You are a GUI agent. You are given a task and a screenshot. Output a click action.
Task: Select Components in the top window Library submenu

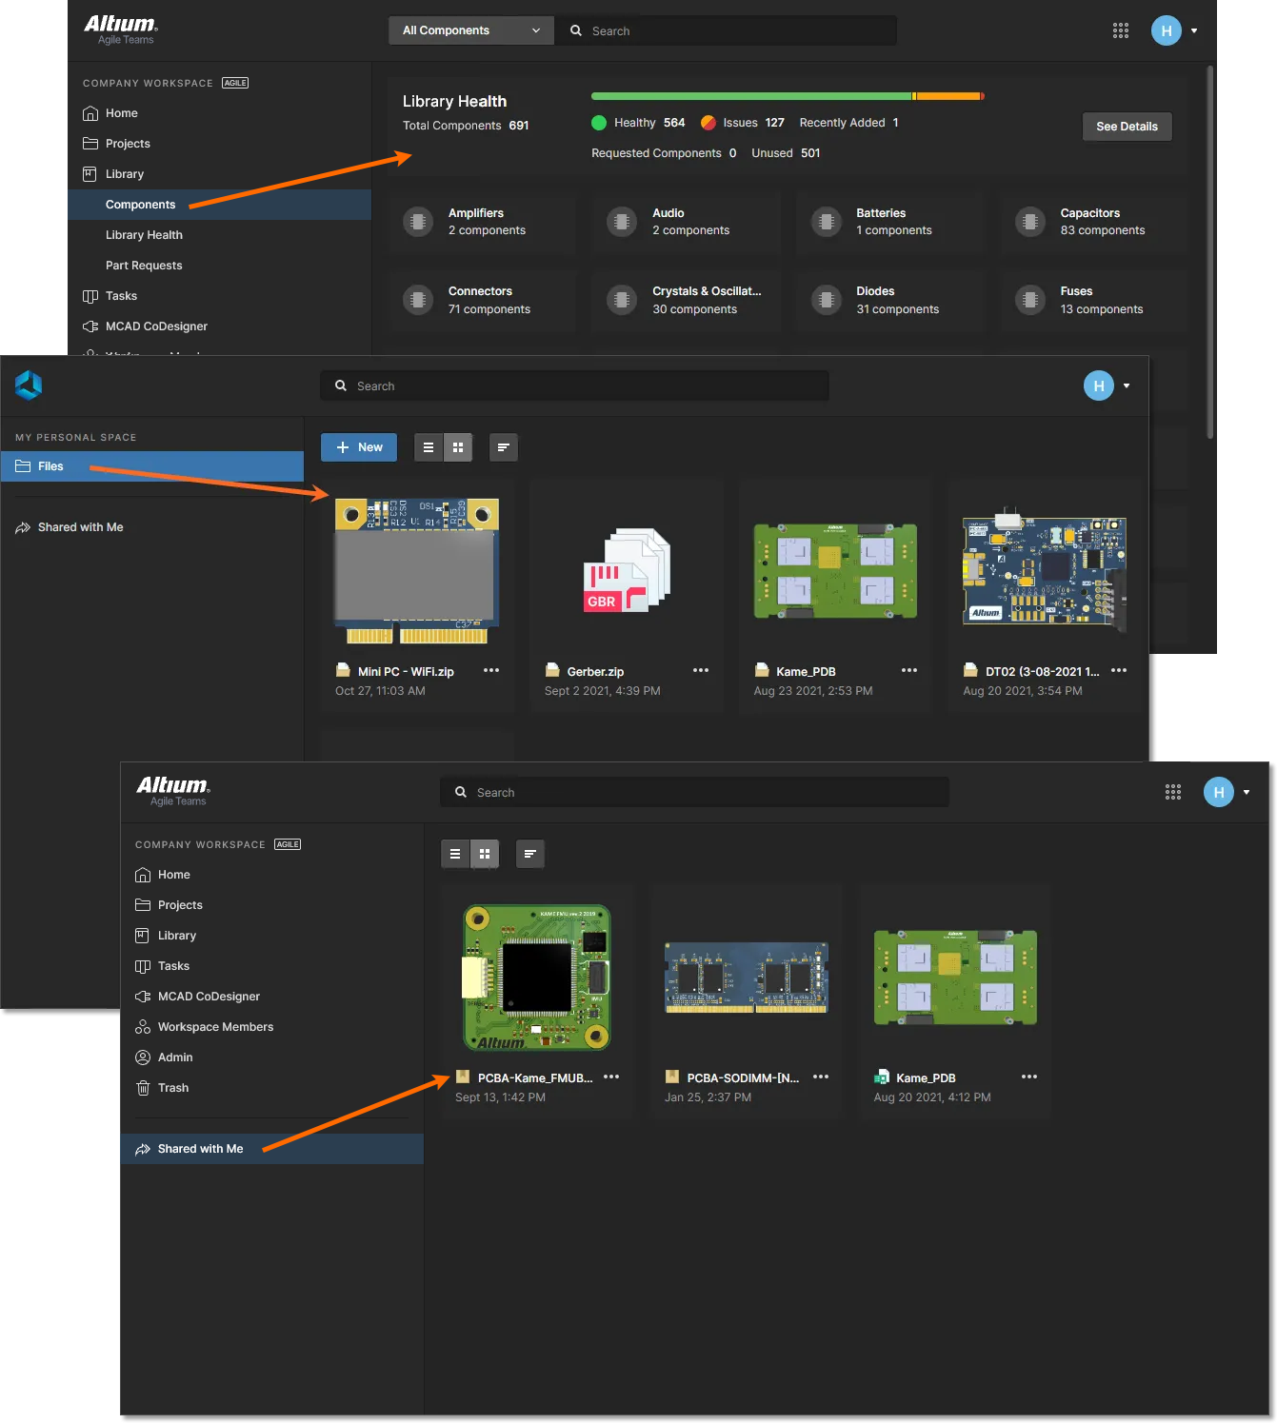pos(219,205)
